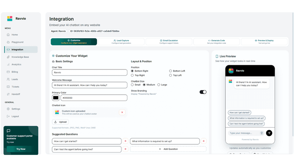Click the Logout icon
The image size is (295, 166).
pyautogui.click(x=8, y=116)
